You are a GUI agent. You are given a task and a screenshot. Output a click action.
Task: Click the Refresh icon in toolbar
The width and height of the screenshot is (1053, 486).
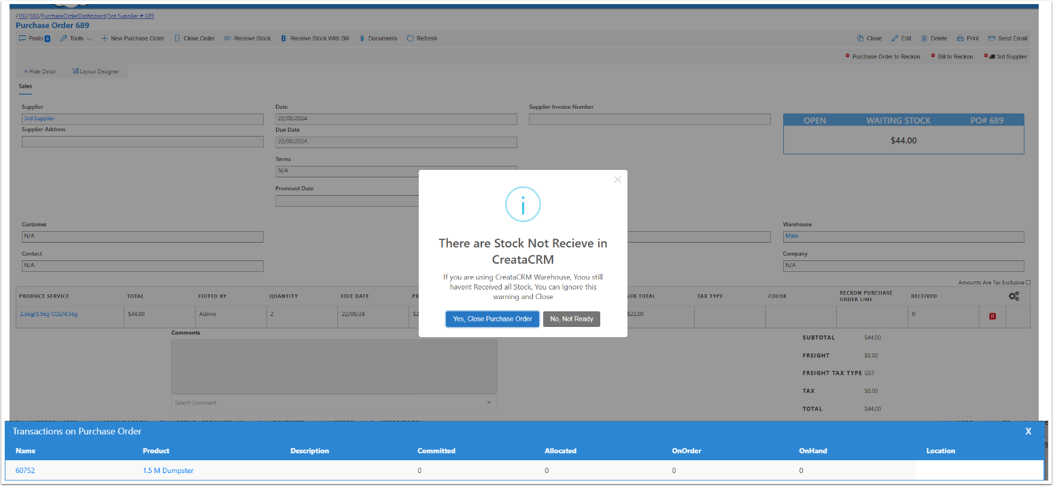click(411, 39)
